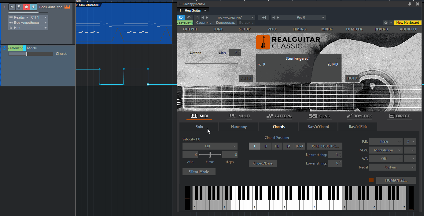Solo the RealGuitarSteel track with S

[19, 7]
